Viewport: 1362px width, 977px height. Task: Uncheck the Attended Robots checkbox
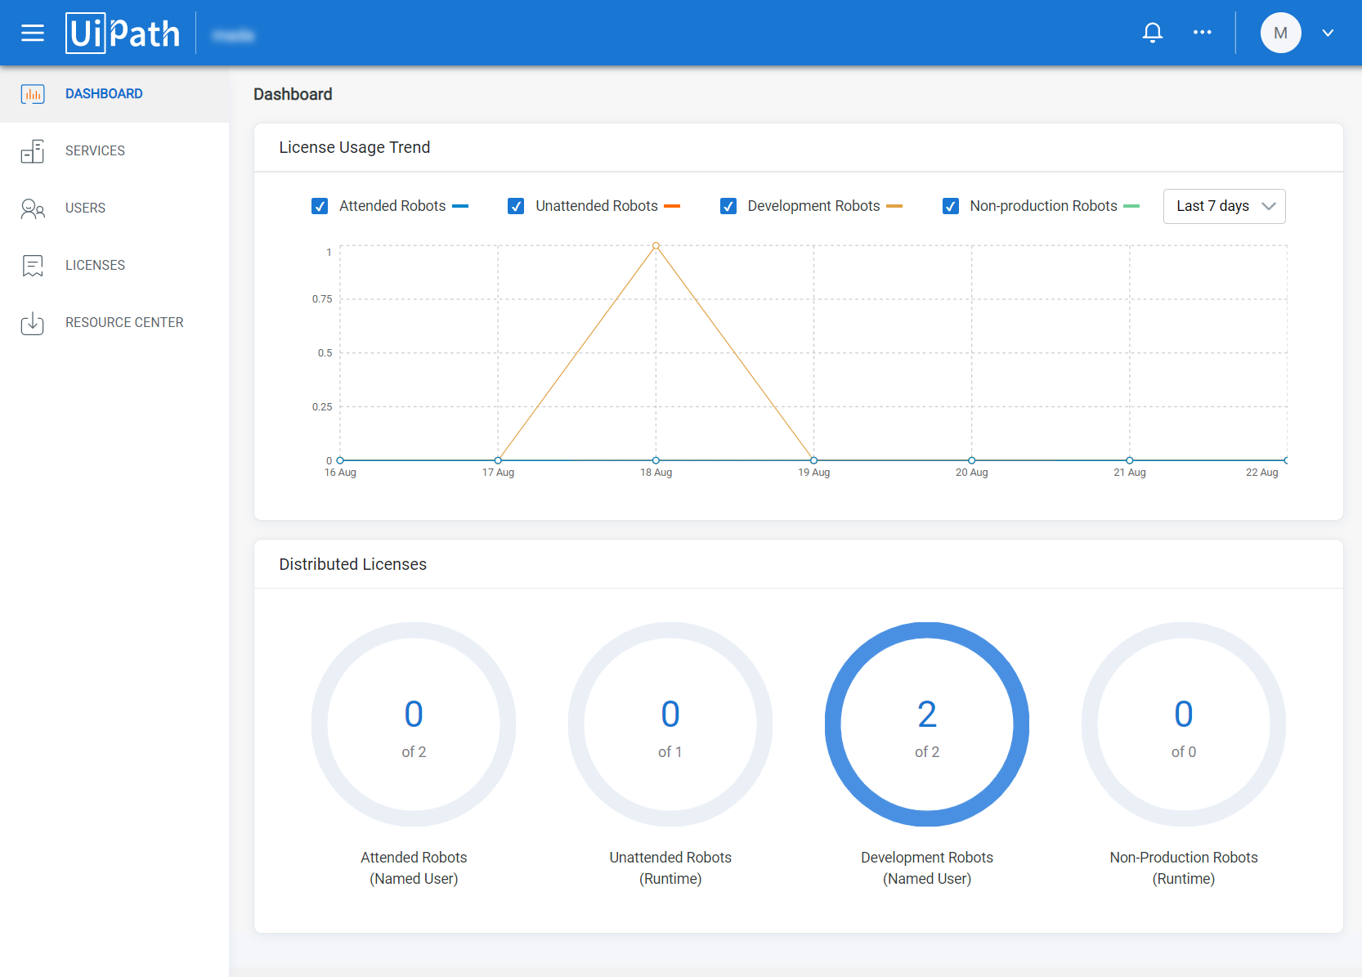coord(320,206)
